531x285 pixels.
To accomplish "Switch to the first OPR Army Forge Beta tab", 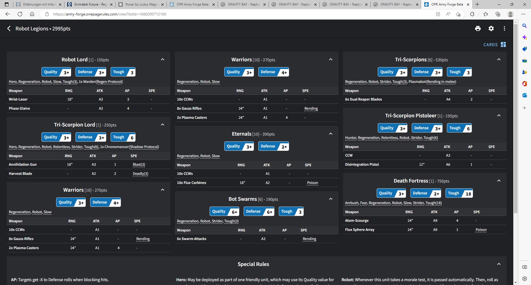I will click(x=192, y=4).
